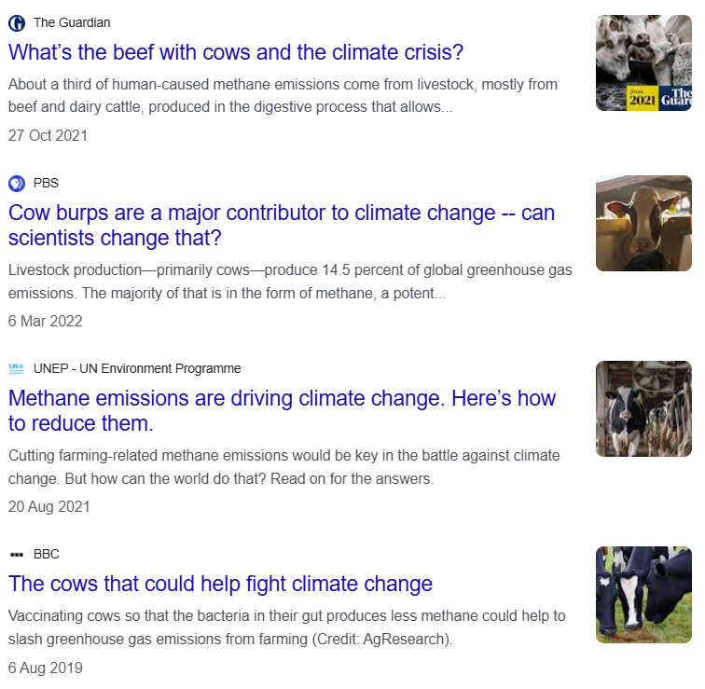Click the UNEP article dairy cows thumbnail

pyautogui.click(x=643, y=408)
